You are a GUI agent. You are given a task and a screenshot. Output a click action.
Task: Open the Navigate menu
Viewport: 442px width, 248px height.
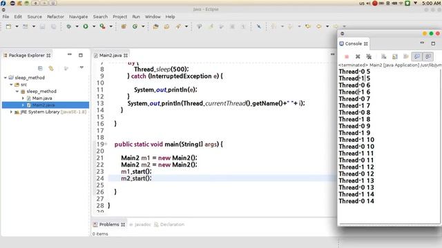click(78, 17)
